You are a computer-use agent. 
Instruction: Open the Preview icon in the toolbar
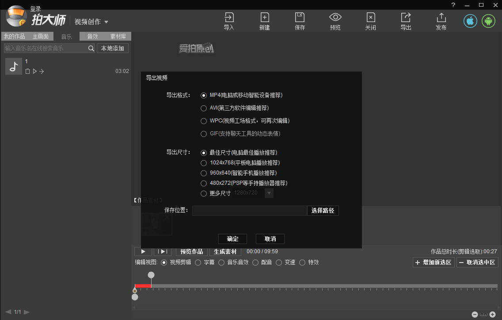[335, 21]
